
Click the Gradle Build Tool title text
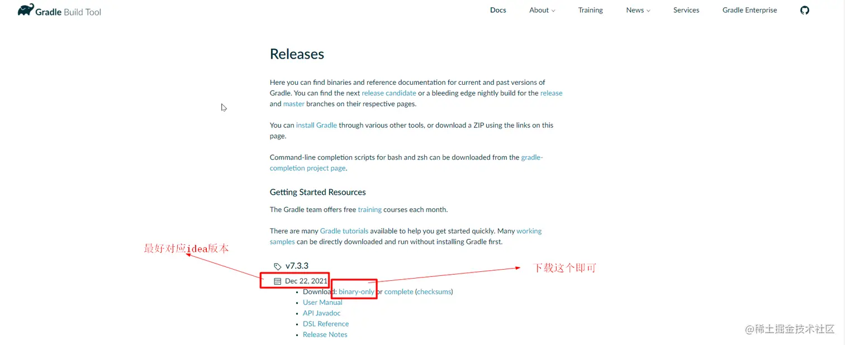68,12
